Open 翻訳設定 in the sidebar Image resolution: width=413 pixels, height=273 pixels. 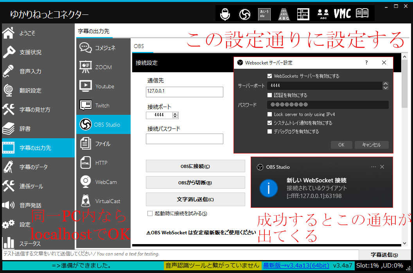(x=38, y=91)
